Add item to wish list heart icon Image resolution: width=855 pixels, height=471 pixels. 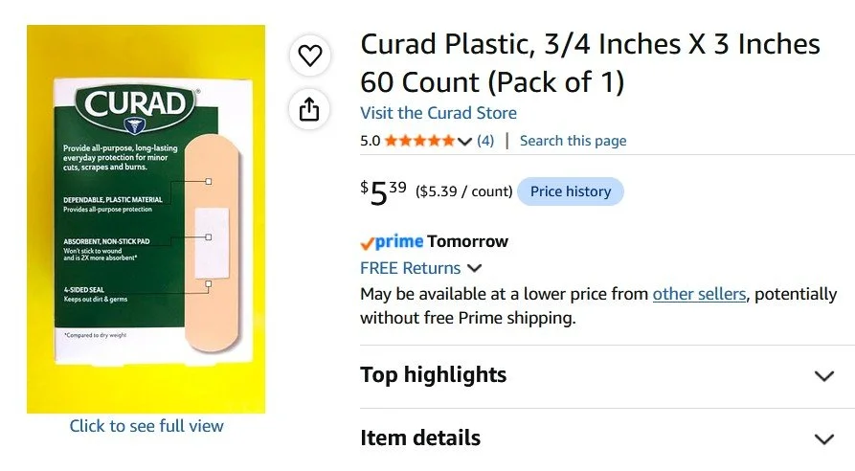[x=309, y=56]
